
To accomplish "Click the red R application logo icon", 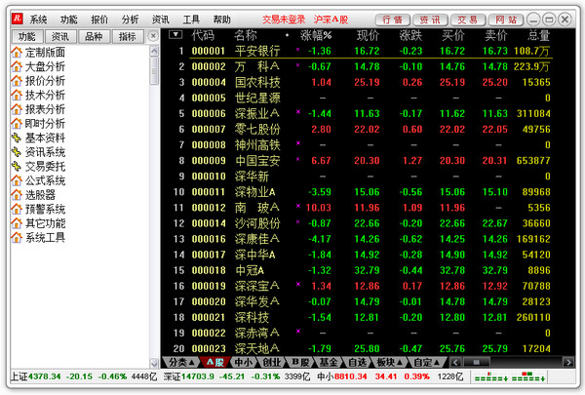I will point(18,19).
